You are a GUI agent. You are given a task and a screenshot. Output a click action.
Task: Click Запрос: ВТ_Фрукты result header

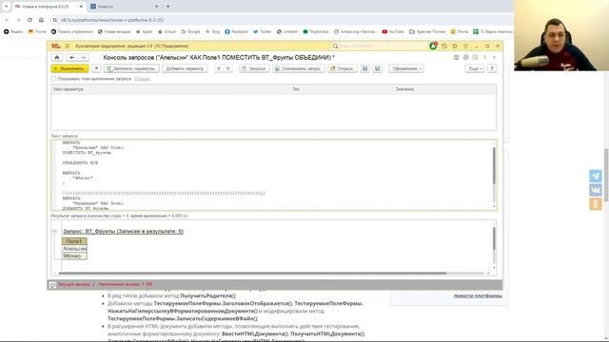click(x=123, y=232)
